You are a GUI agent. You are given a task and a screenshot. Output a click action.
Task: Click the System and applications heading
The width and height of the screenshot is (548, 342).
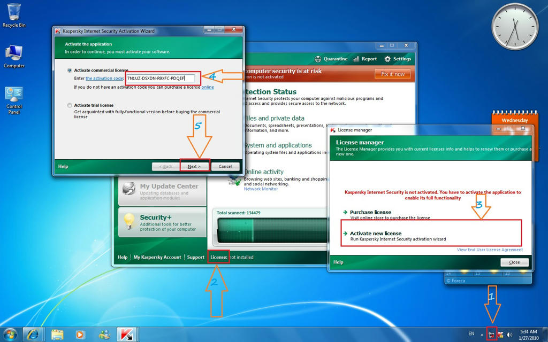point(278,145)
